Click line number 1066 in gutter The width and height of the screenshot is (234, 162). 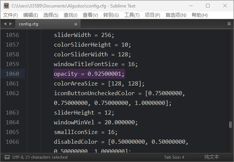click(x=12, y=142)
